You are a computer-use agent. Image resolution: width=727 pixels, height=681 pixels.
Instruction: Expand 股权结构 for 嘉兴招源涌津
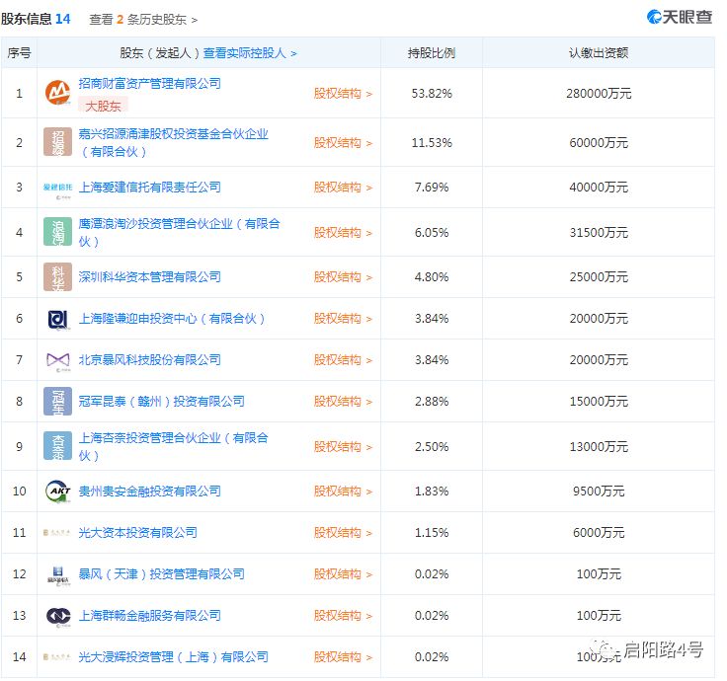[343, 143]
